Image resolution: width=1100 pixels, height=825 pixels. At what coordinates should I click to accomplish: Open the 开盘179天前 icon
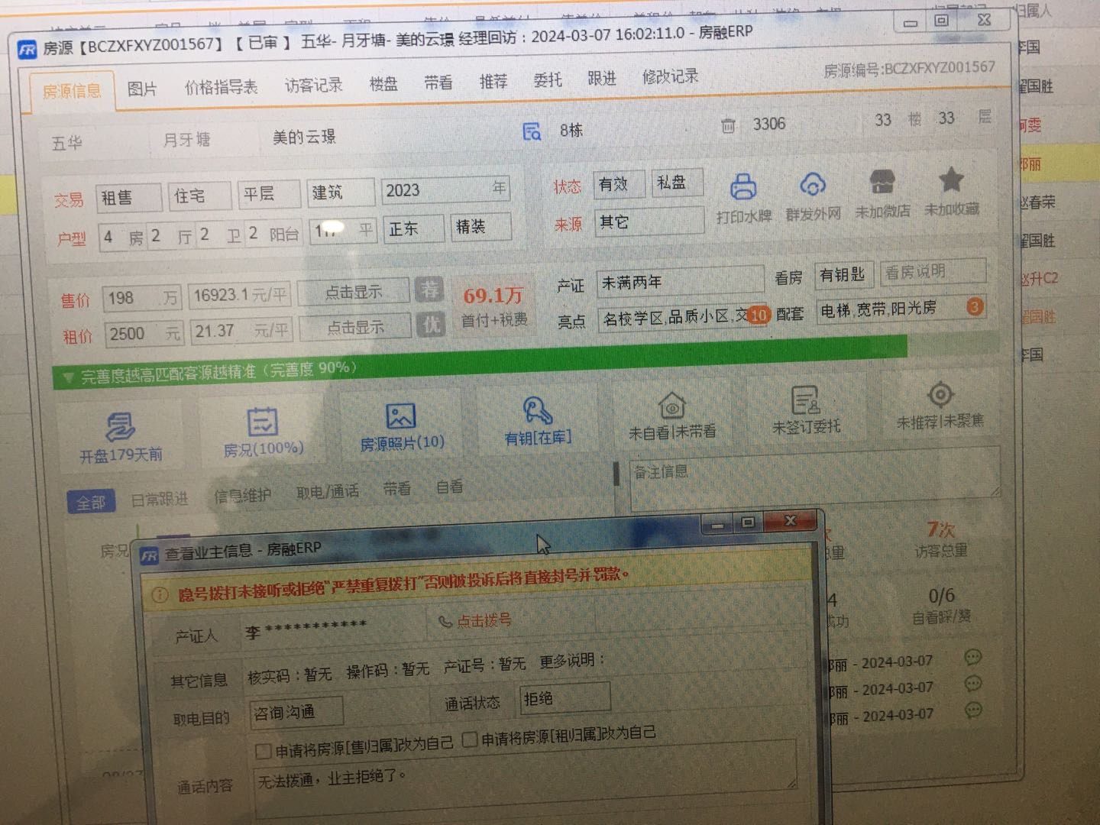pyautogui.click(x=119, y=426)
